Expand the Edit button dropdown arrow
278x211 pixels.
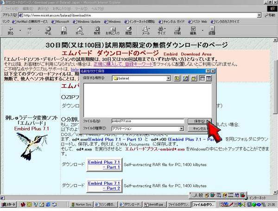(202, 31)
